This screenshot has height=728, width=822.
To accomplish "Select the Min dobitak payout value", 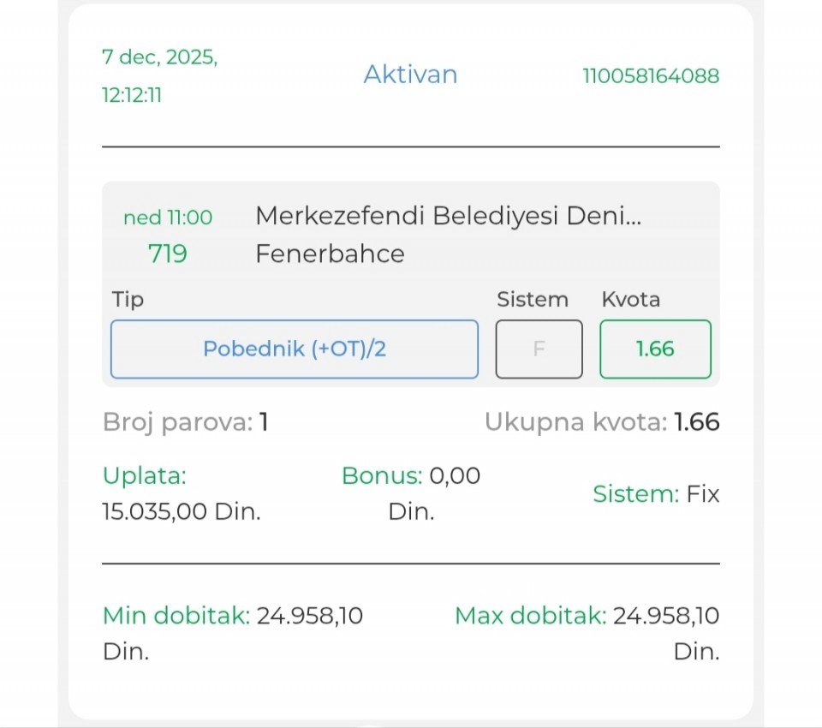I will coord(309,616).
